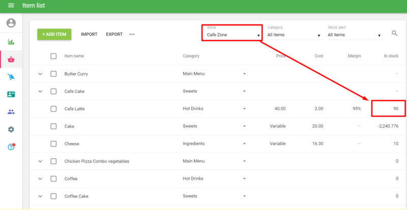Click the EXPORT option
Viewport: 407px width, 210px height.
(x=114, y=35)
